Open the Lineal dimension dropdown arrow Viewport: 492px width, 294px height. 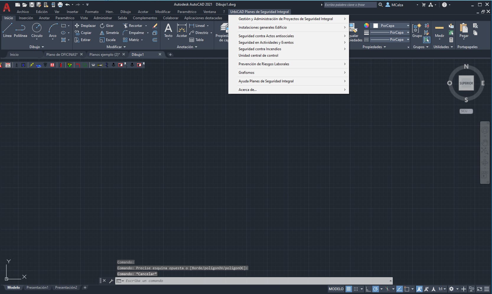coord(208,26)
